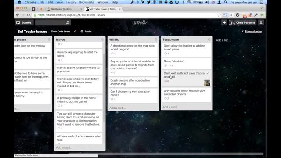Open the list menu icon of leftmost list

click(x=49, y=39)
